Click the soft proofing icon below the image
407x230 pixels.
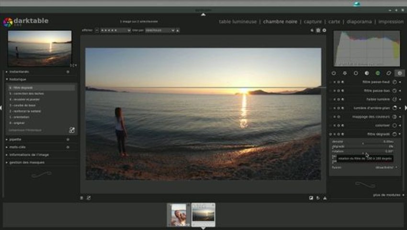click(318, 198)
